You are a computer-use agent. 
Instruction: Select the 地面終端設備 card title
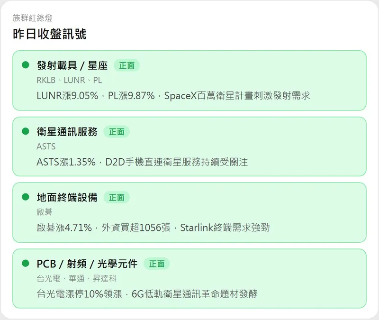pyautogui.click(x=67, y=198)
